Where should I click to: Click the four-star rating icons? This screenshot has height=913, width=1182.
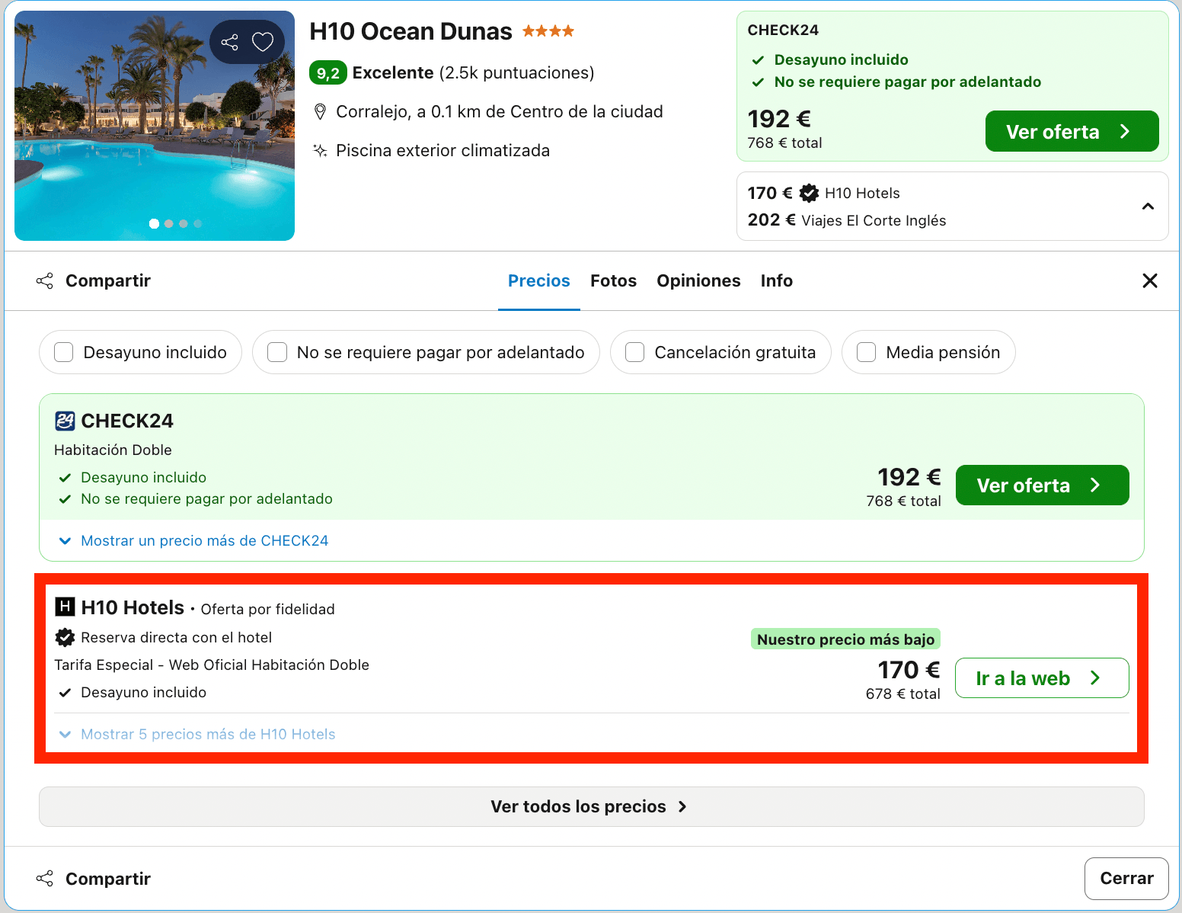coord(548,31)
